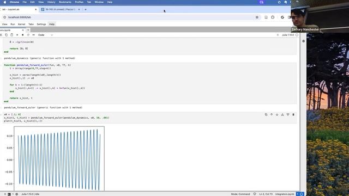
Task: Open Chrome Bookmarks menu in menu bar
Action: 65,2
